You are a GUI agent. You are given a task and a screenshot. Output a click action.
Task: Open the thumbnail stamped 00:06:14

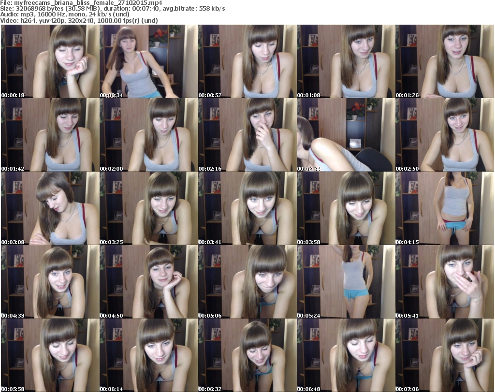click(149, 355)
